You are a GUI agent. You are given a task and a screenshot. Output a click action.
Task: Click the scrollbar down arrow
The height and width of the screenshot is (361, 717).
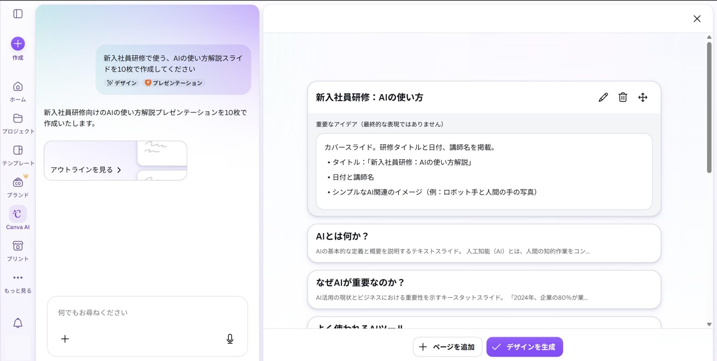(x=709, y=324)
